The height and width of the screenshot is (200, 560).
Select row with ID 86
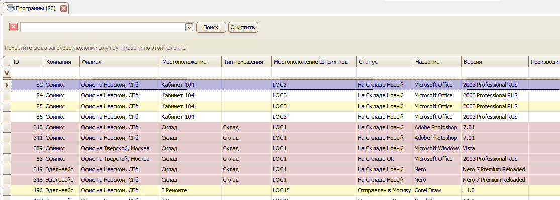pyautogui.click(x=286, y=117)
